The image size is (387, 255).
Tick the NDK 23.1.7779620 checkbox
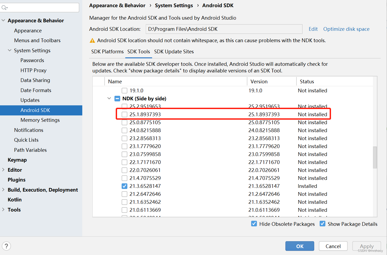click(x=124, y=146)
